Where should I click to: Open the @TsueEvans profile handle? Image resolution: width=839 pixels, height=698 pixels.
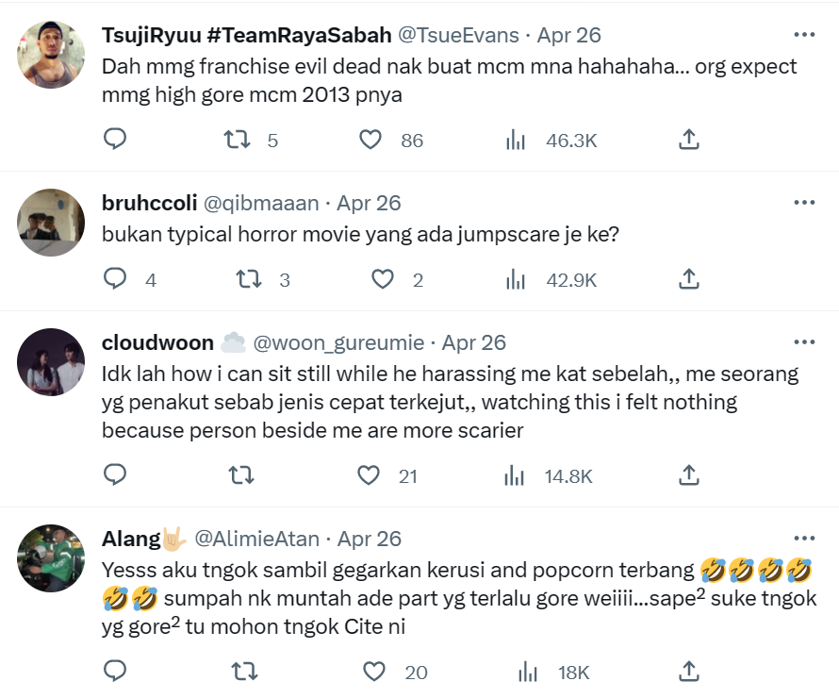(x=459, y=35)
